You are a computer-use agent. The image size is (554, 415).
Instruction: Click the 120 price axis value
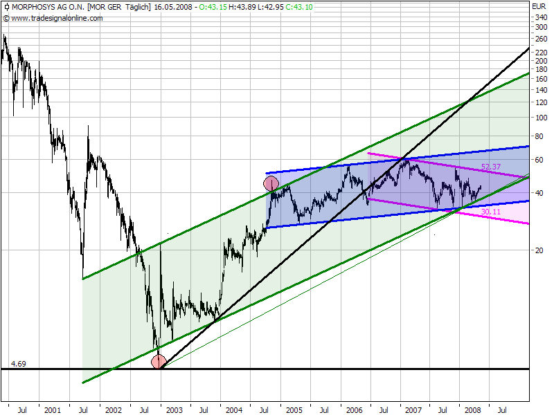click(542, 102)
